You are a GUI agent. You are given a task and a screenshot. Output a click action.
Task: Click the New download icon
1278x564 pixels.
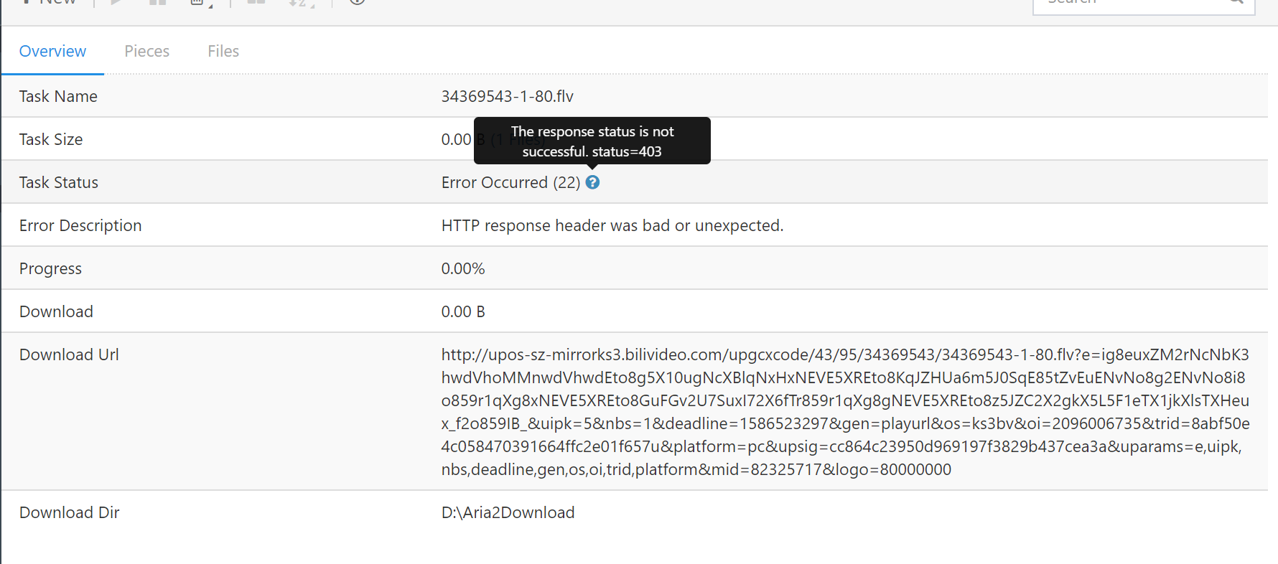tap(27, 4)
